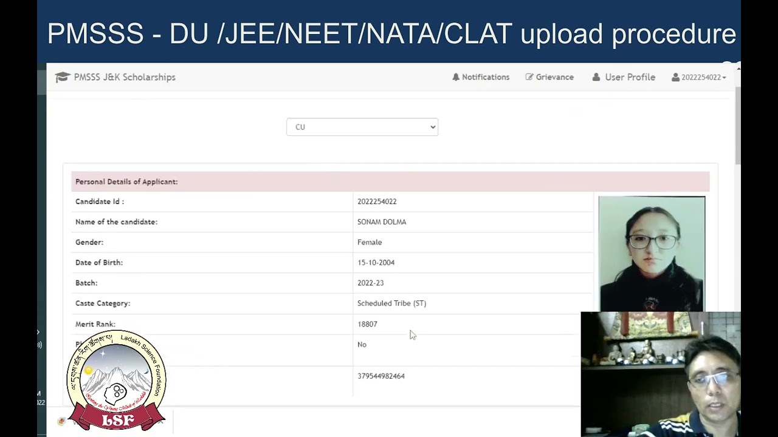Click the Name of the candidate label
The image size is (778, 437).
tap(116, 222)
